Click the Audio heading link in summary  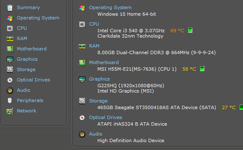(x=96, y=134)
